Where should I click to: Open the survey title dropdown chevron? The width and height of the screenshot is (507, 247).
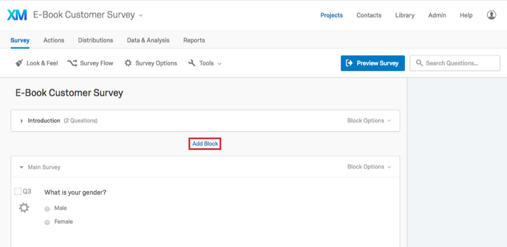click(141, 15)
